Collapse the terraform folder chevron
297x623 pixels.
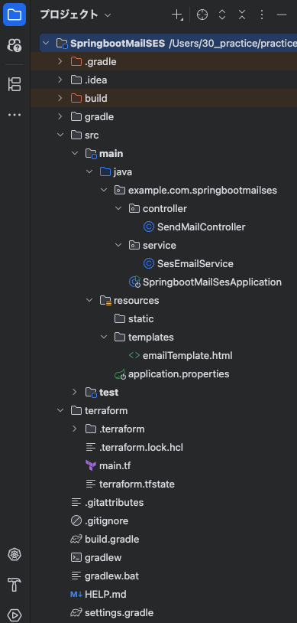coord(60,410)
